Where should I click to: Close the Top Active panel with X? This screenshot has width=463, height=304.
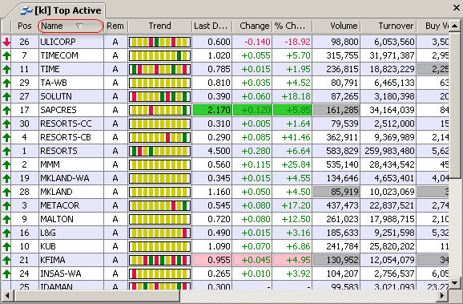pyautogui.click(x=457, y=8)
